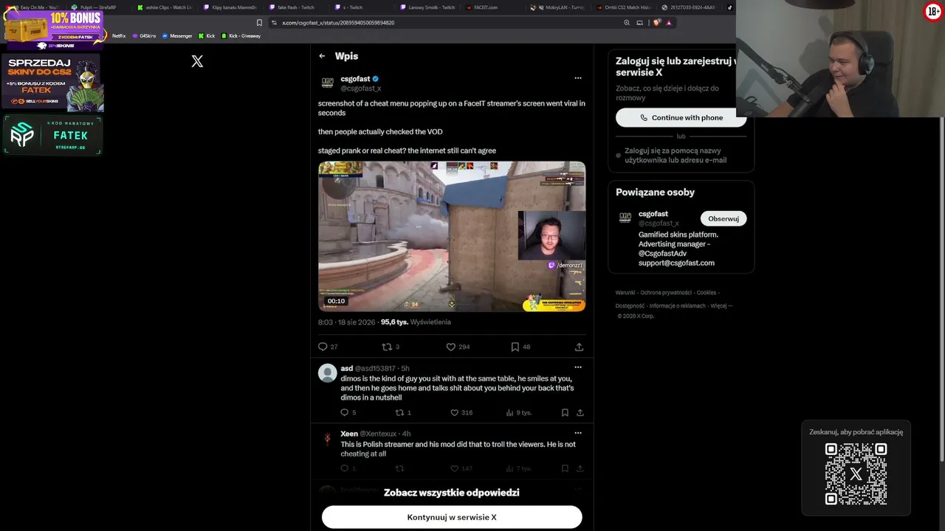Play the embedded CS2 clip video
945x531 pixels.
pyautogui.click(x=452, y=236)
